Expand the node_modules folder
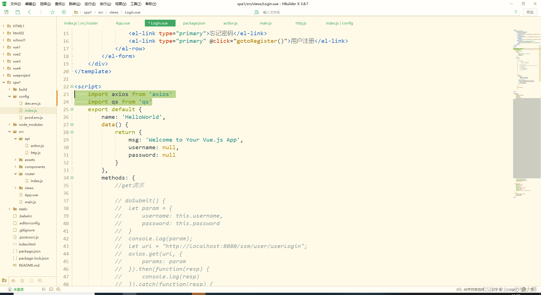Image resolution: width=541 pixels, height=295 pixels. tap(9, 124)
